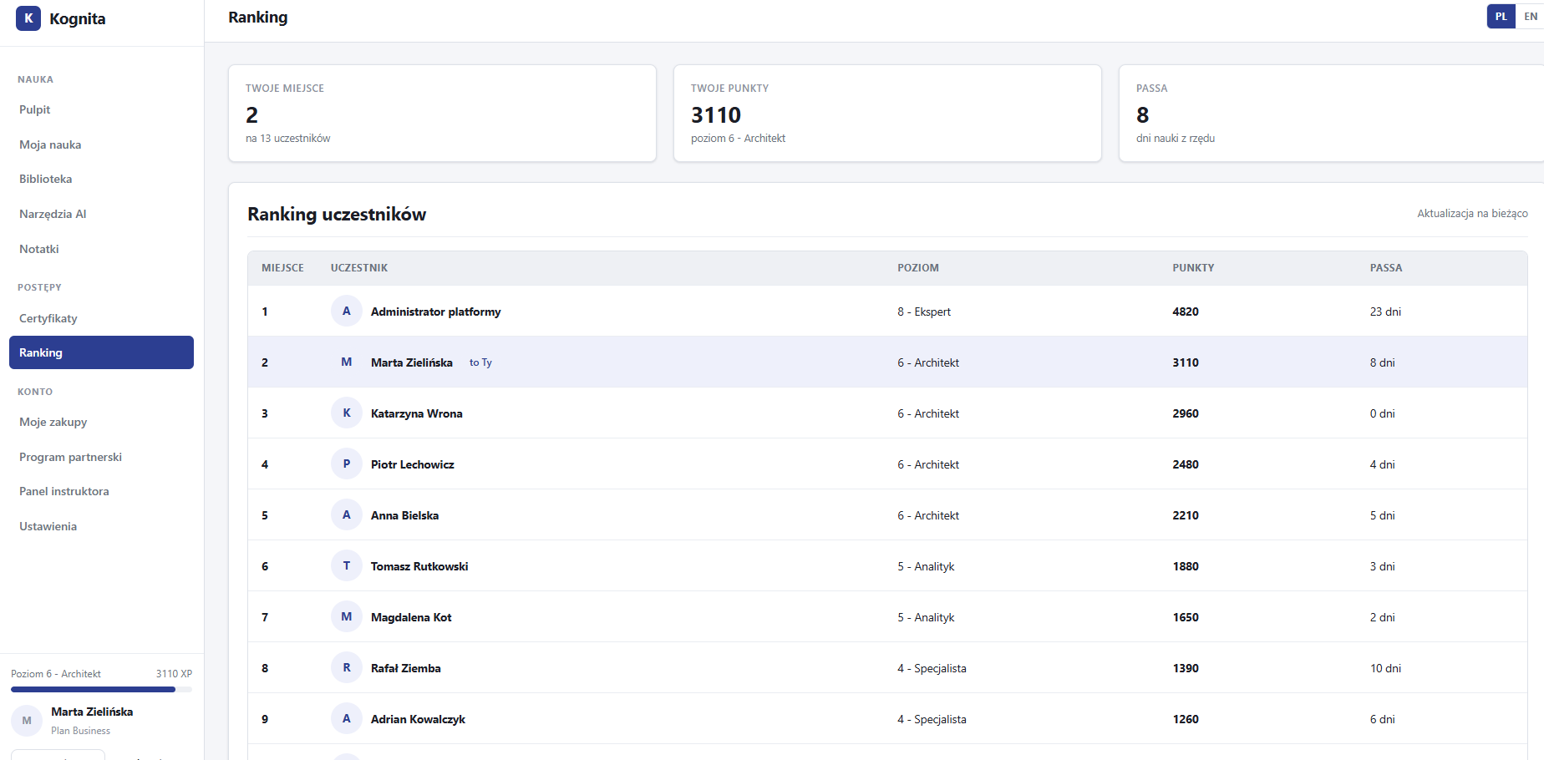Screen dimensions: 1544x760
Task: Click the Punkty column header
Action: 1193,268
